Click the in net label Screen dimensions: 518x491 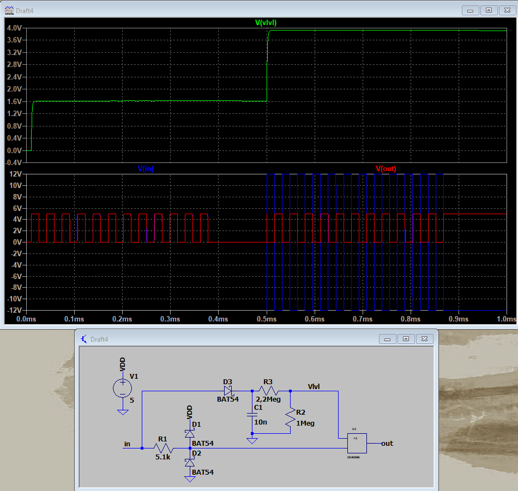[127, 444]
